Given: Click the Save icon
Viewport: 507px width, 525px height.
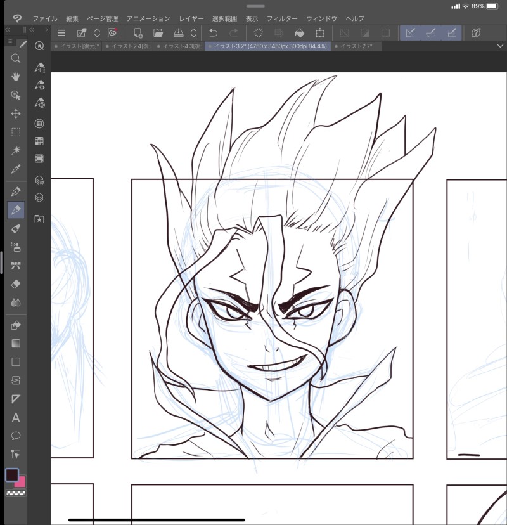Looking at the screenshot, I should [178, 33].
